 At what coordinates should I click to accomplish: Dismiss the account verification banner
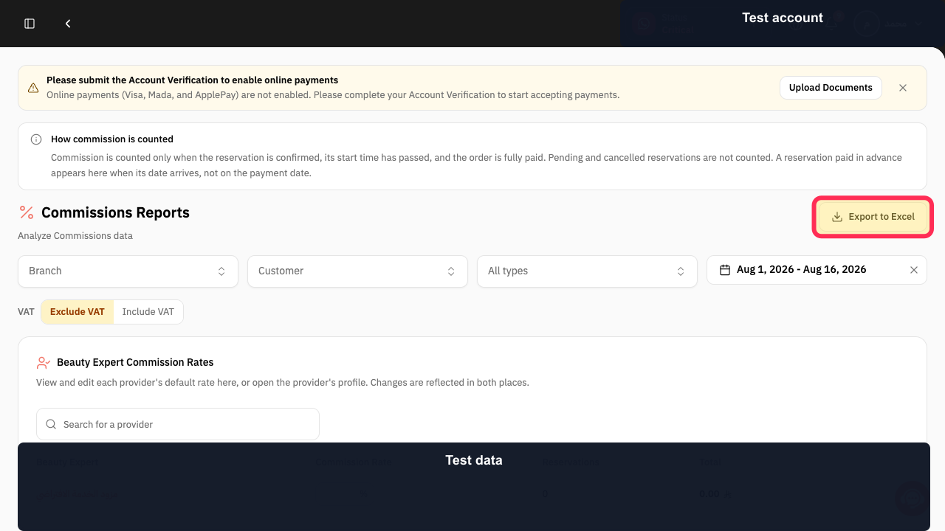[x=903, y=88]
